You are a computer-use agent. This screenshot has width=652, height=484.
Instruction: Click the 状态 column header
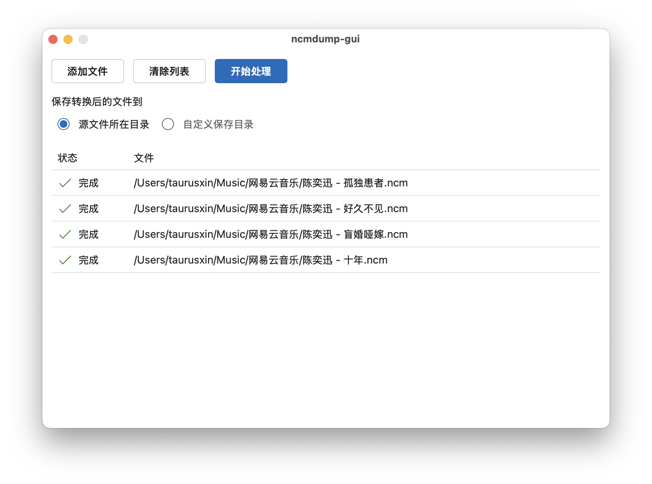click(x=68, y=158)
